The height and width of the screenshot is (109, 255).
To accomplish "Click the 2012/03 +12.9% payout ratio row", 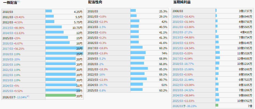I will coord(127,22).
